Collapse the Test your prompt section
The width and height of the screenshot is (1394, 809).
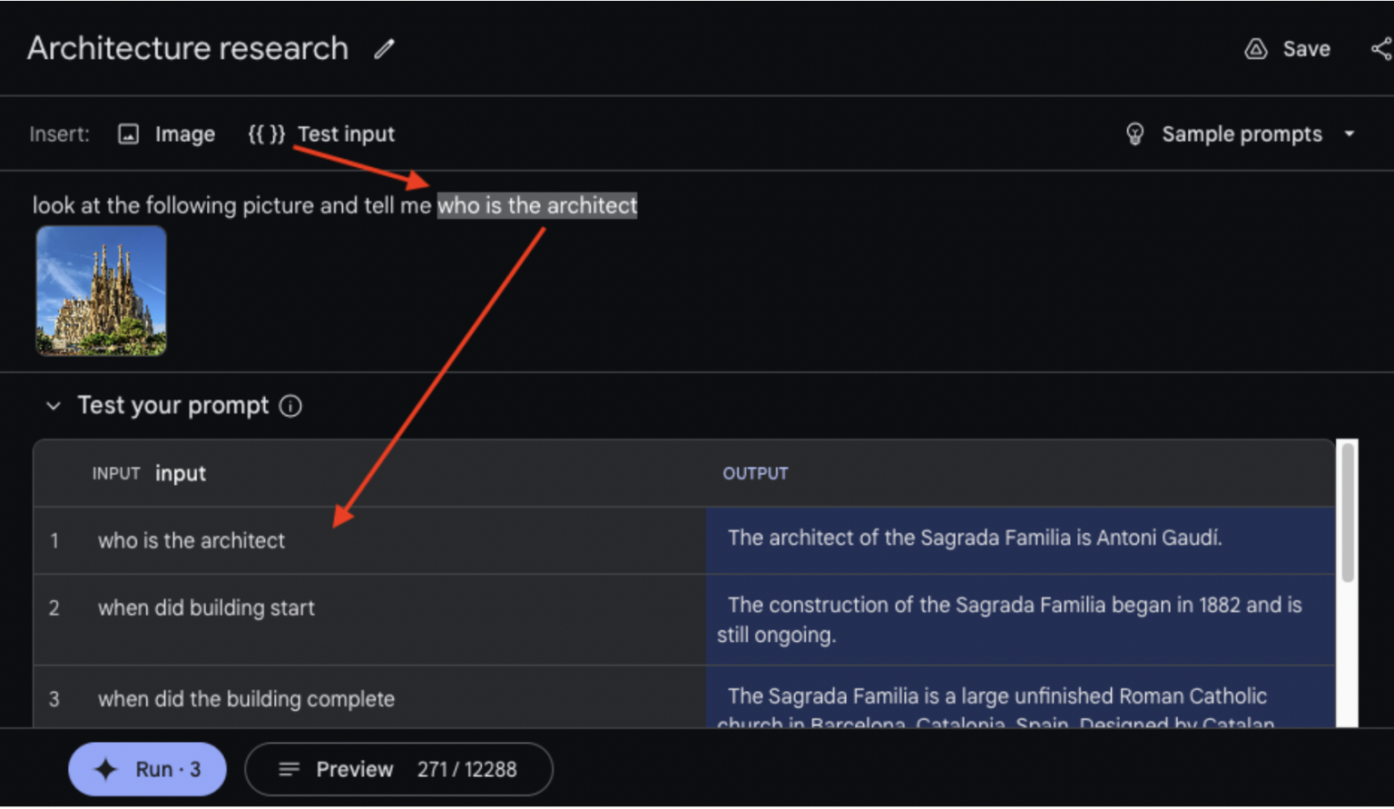pos(54,406)
